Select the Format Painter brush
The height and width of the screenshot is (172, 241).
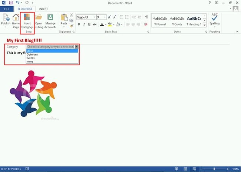click(71, 26)
